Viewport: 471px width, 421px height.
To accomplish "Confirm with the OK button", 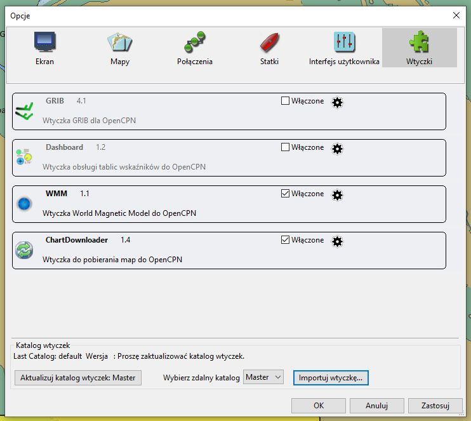I will pyautogui.click(x=319, y=406).
